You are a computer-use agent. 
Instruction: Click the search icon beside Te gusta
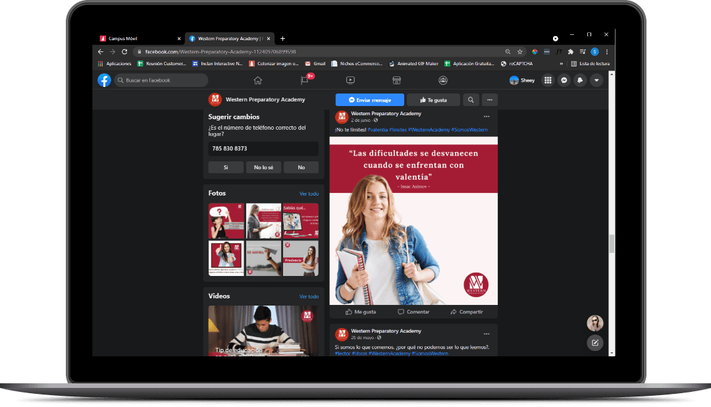tap(471, 100)
